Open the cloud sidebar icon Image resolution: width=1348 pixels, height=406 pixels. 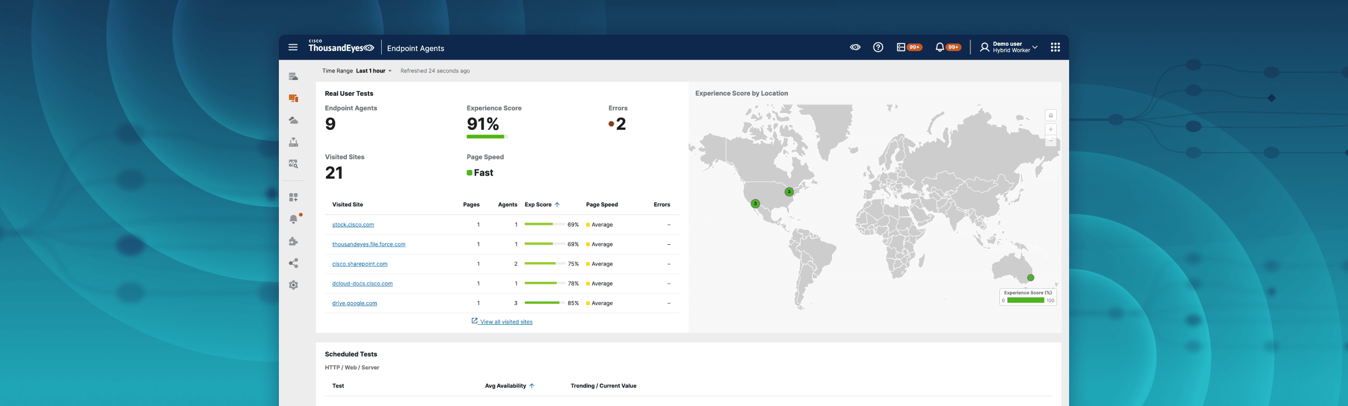[x=293, y=120]
